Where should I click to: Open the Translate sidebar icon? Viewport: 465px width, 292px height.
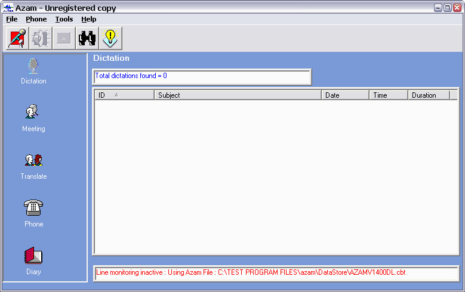[x=33, y=160]
